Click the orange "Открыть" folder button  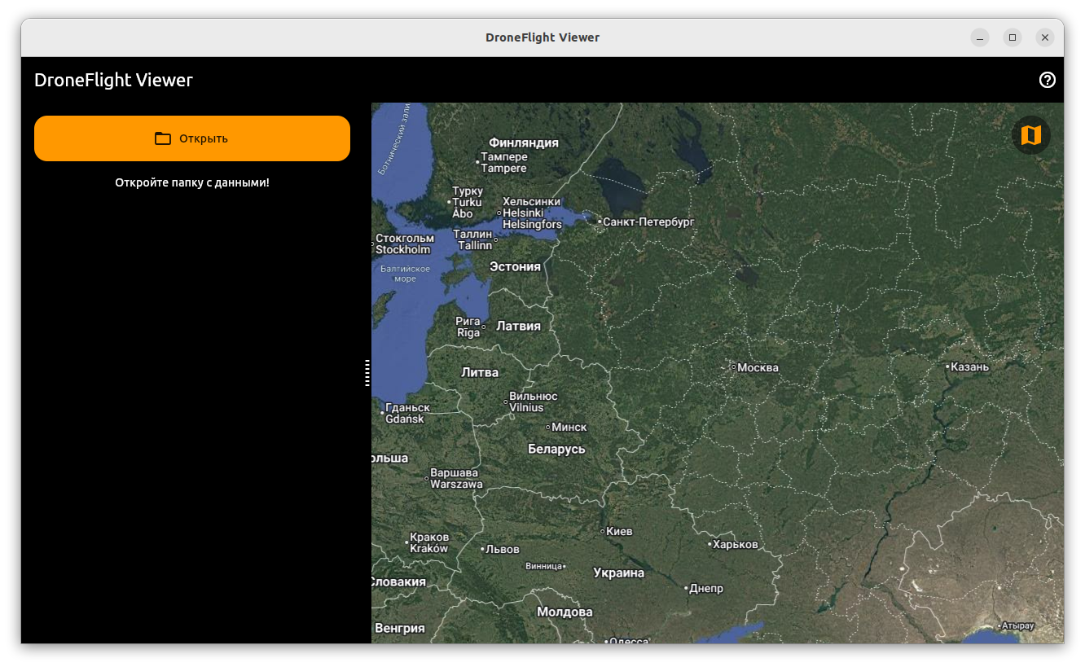[192, 138]
